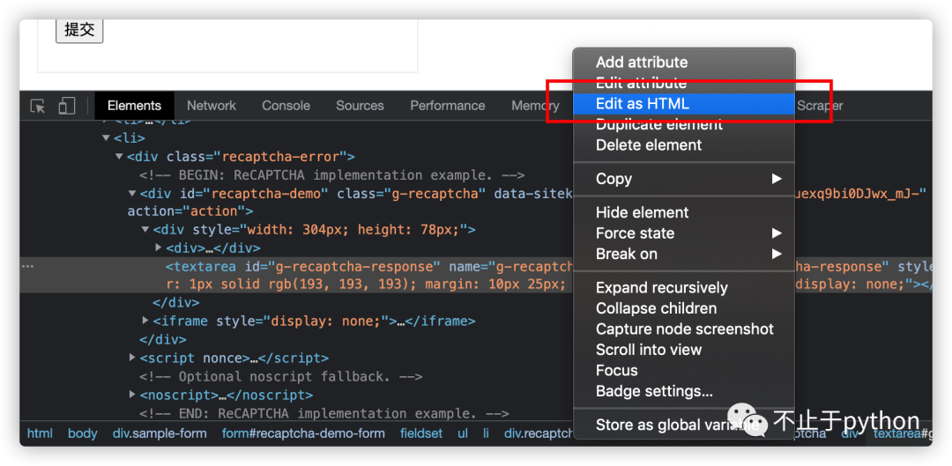Choose Delete element in context menu
This screenshot has height=466, width=952.
649,145
